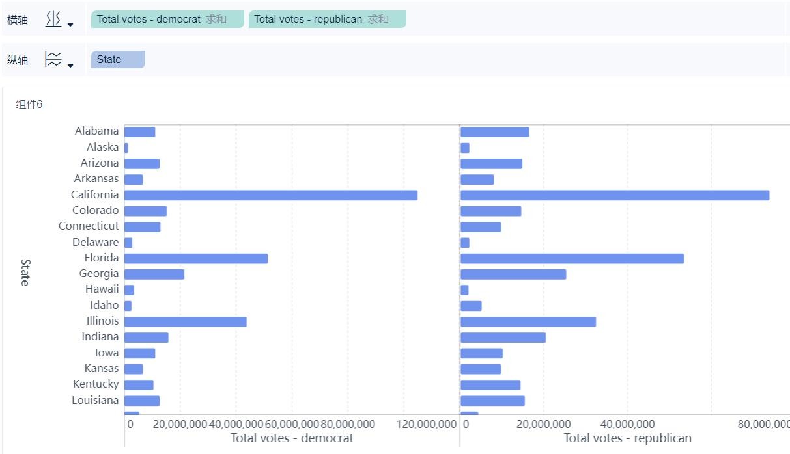Click the rotated 'State' axis title

[25, 272]
